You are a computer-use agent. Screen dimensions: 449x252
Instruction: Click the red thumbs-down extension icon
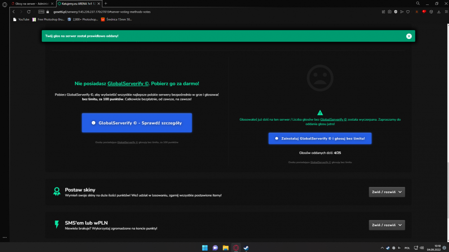tap(424, 12)
